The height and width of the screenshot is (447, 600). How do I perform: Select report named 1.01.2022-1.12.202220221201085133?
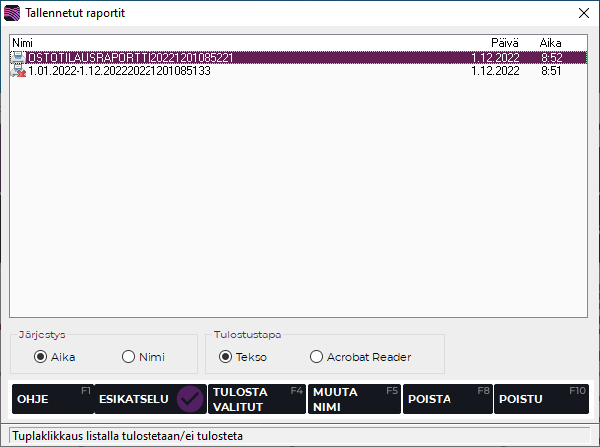click(120, 71)
